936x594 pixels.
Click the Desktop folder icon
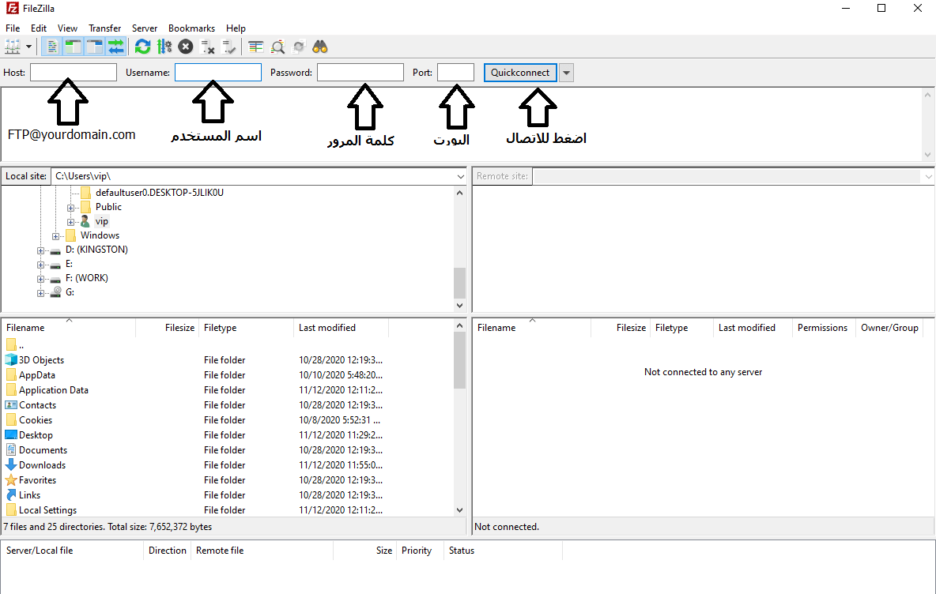click(x=11, y=434)
